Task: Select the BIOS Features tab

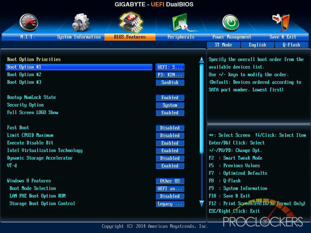Action: 130,37
